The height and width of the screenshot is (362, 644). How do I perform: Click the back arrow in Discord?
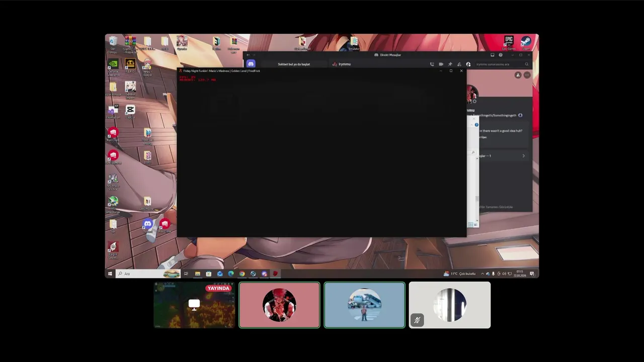tap(248, 55)
